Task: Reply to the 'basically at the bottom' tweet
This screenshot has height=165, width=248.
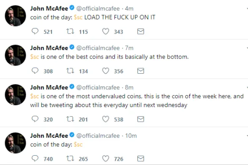Action: pyautogui.click(x=35, y=71)
